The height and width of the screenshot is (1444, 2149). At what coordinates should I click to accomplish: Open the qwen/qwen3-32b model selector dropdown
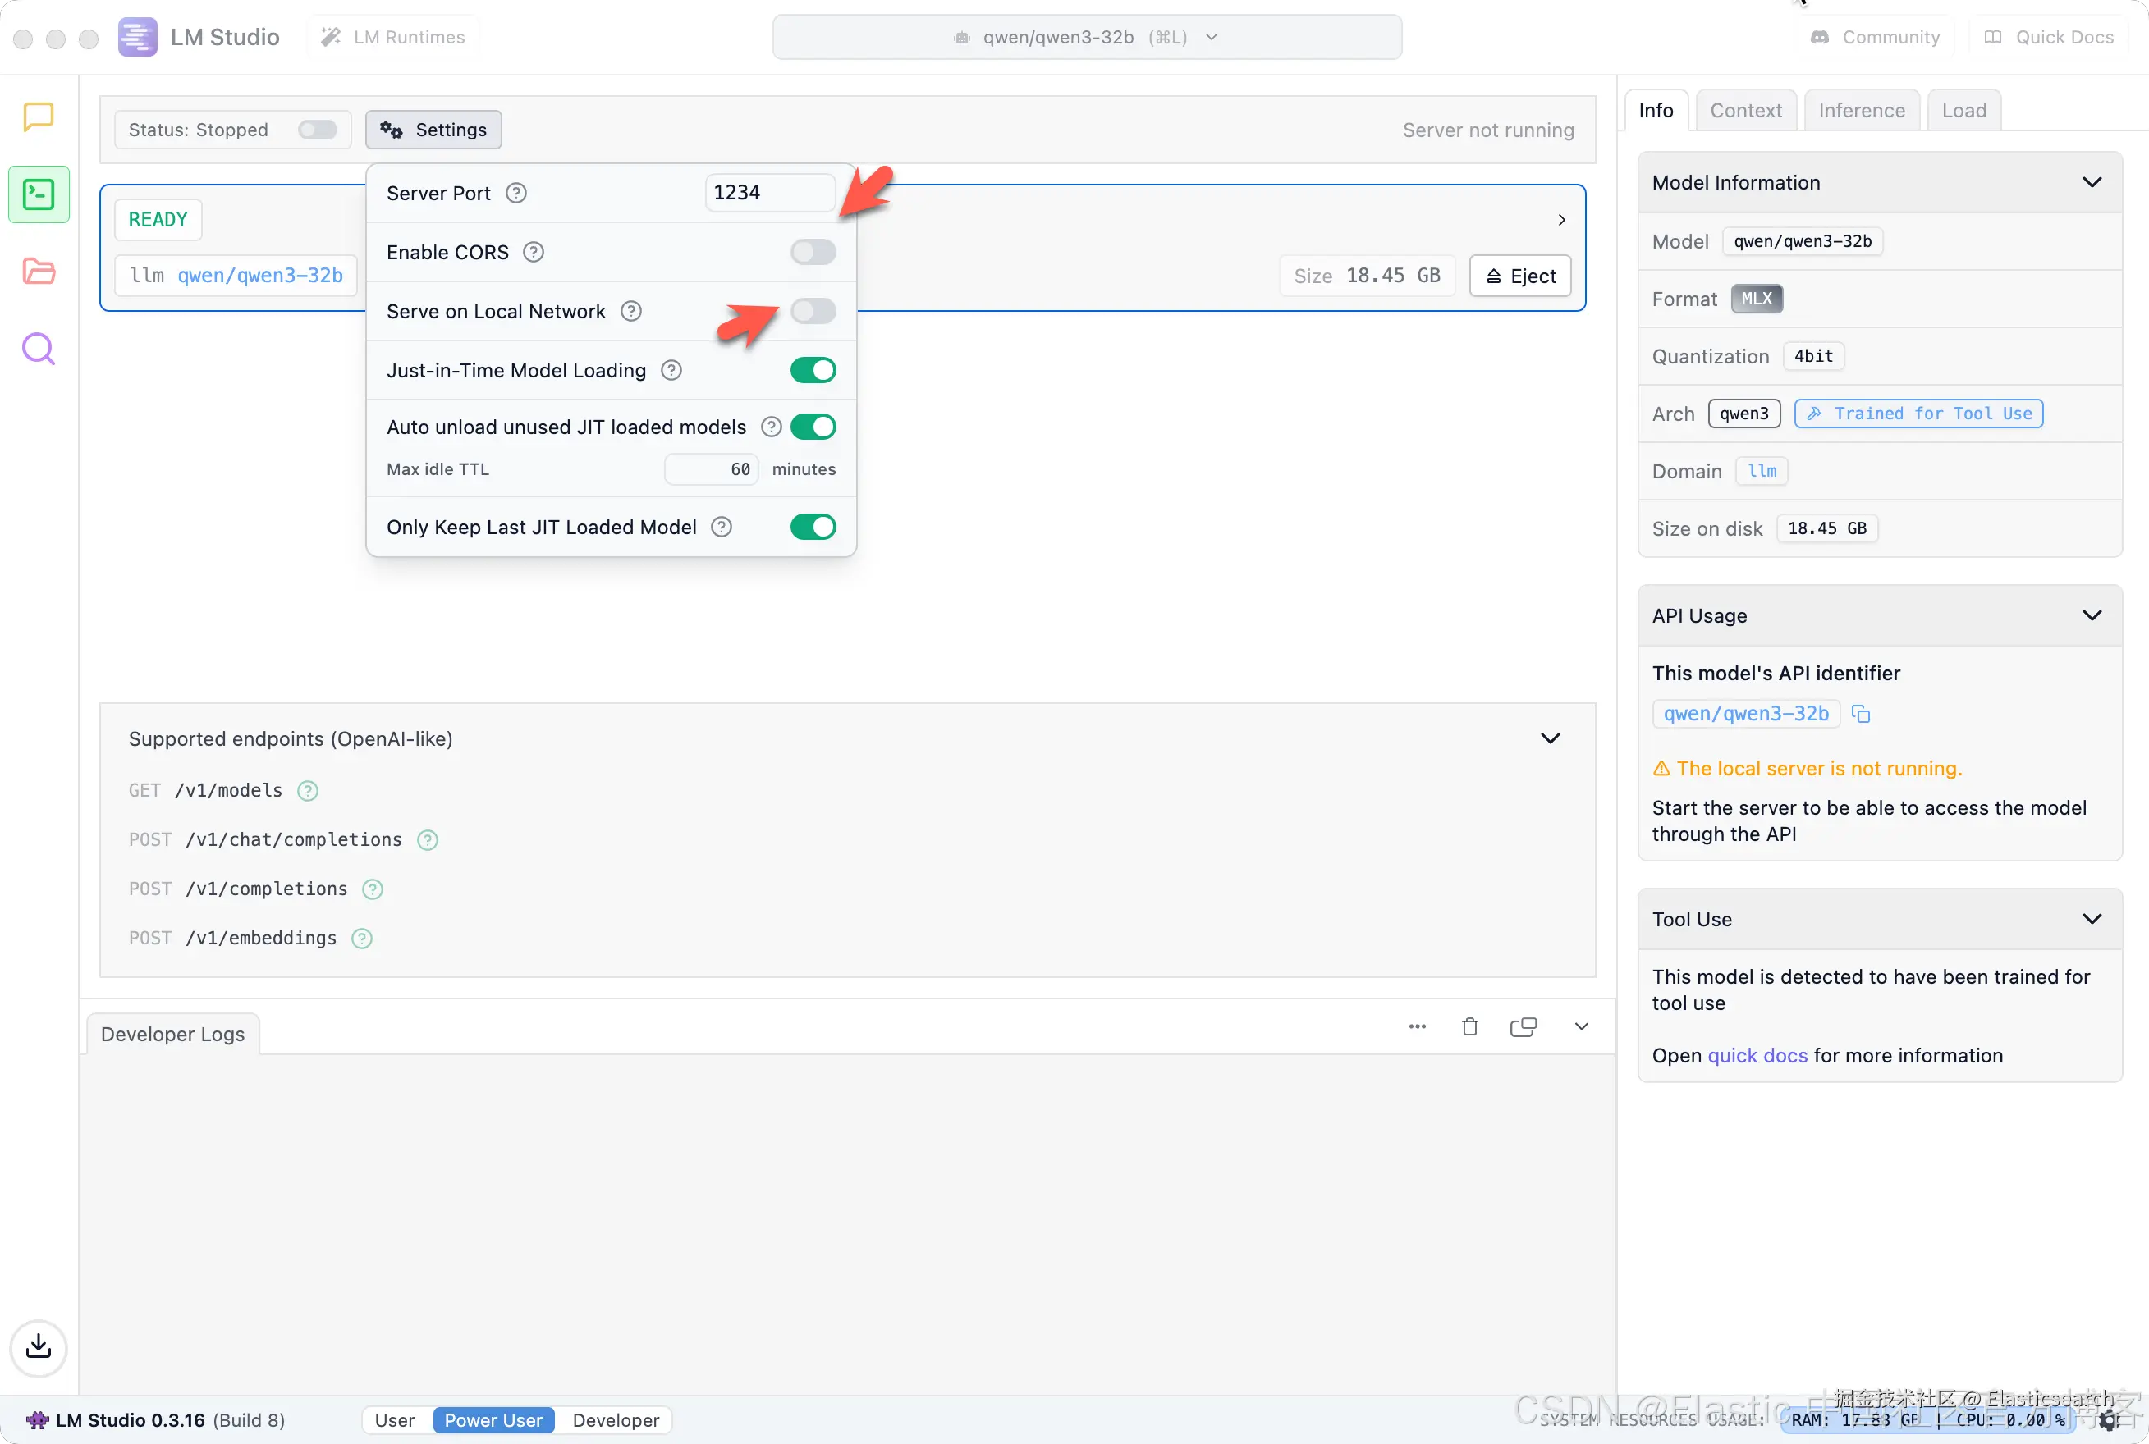tap(1087, 38)
